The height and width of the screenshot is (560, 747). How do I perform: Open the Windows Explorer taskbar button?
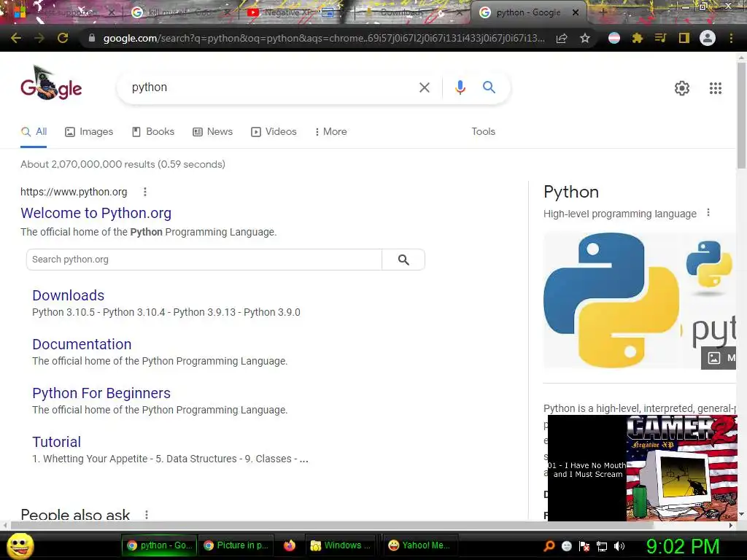click(340, 545)
